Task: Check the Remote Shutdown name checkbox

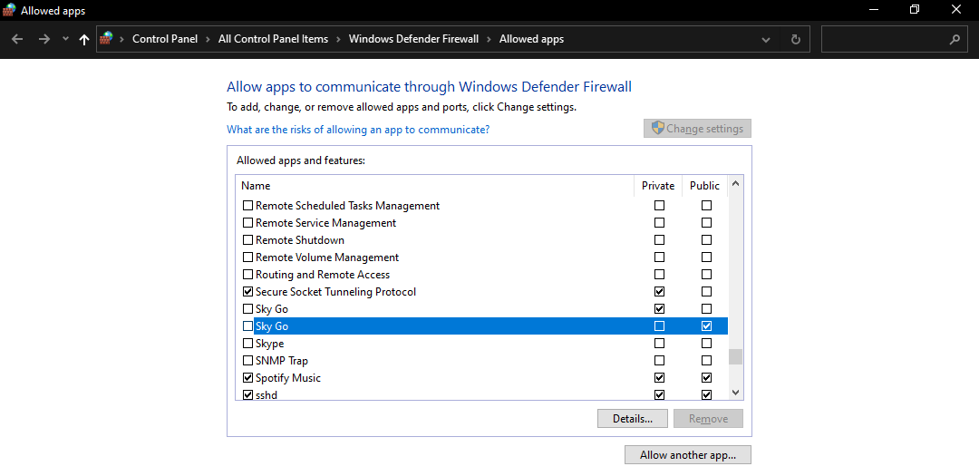Action: 248,240
